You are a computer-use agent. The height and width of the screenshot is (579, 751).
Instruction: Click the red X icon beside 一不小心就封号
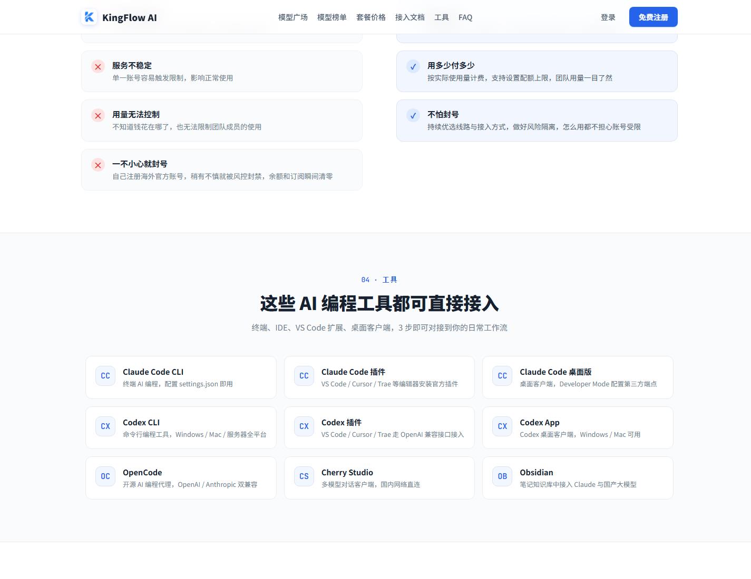click(98, 165)
